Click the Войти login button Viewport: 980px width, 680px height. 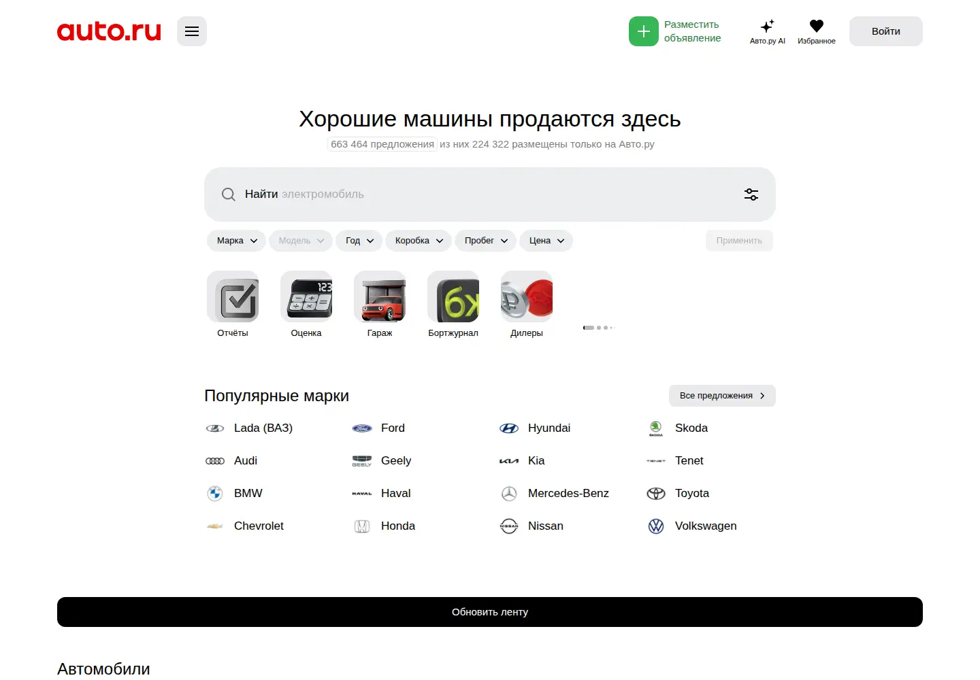(x=886, y=31)
